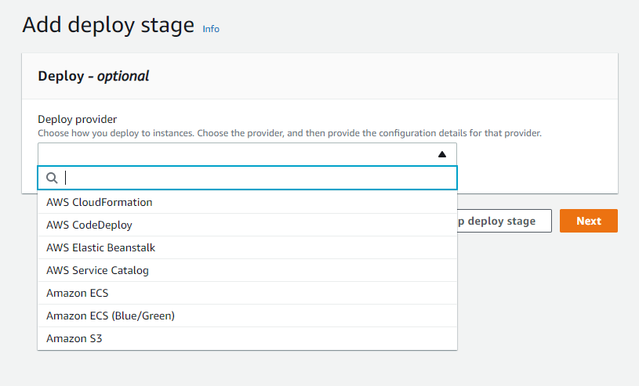Focus the provider search text box

click(259, 178)
